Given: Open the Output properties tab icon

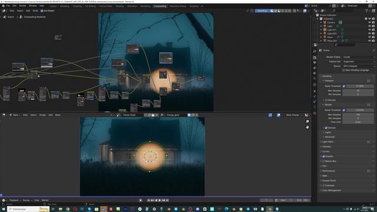Looking at the screenshot, I should click(x=315, y=63).
